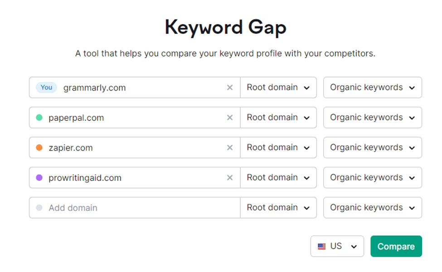Screen dimensions: 442x272
Task: Expand Organic keywords dropdown for grammarly.com
Action: tap(372, 87)
